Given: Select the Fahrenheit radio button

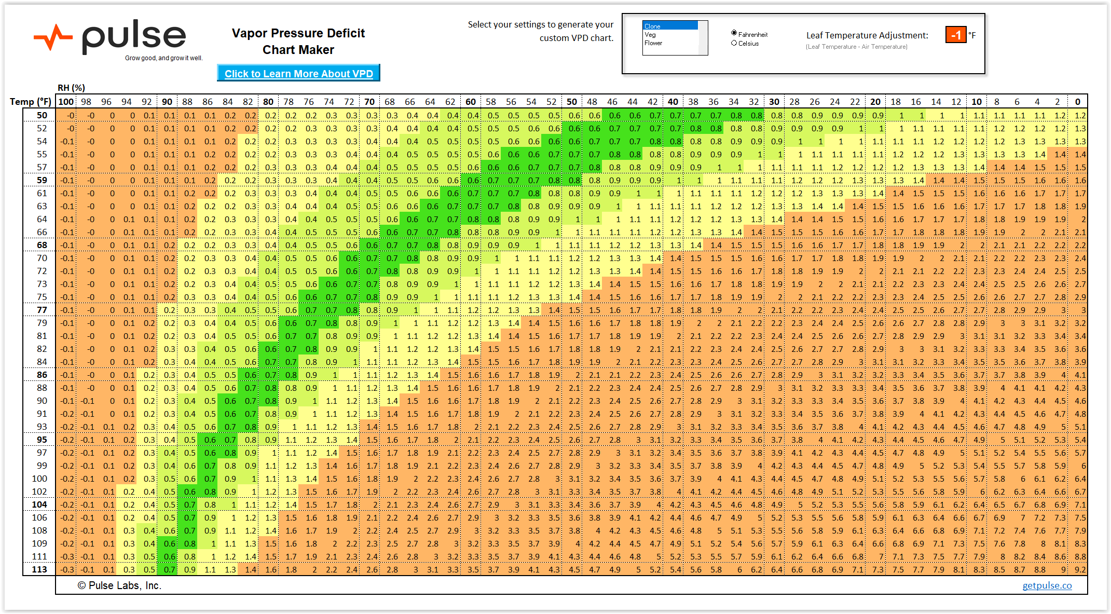Looking at the screenshot, I should (734, 33).
